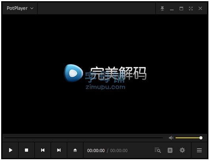Click the chevron next to PotPlayer

[32, 8]
